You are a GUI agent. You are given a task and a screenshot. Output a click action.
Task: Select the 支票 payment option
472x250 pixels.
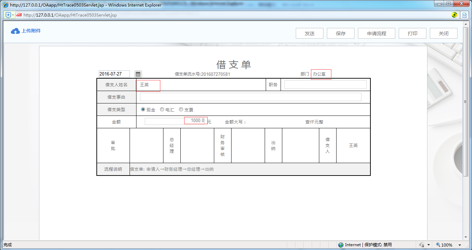coord(181,109)
